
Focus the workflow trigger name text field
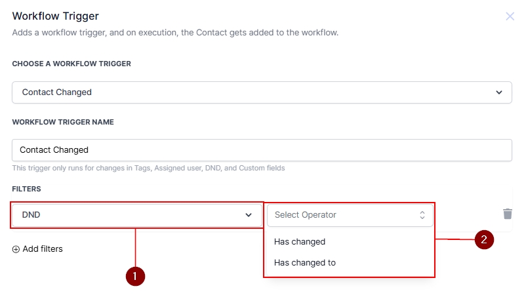pos(262,150)
